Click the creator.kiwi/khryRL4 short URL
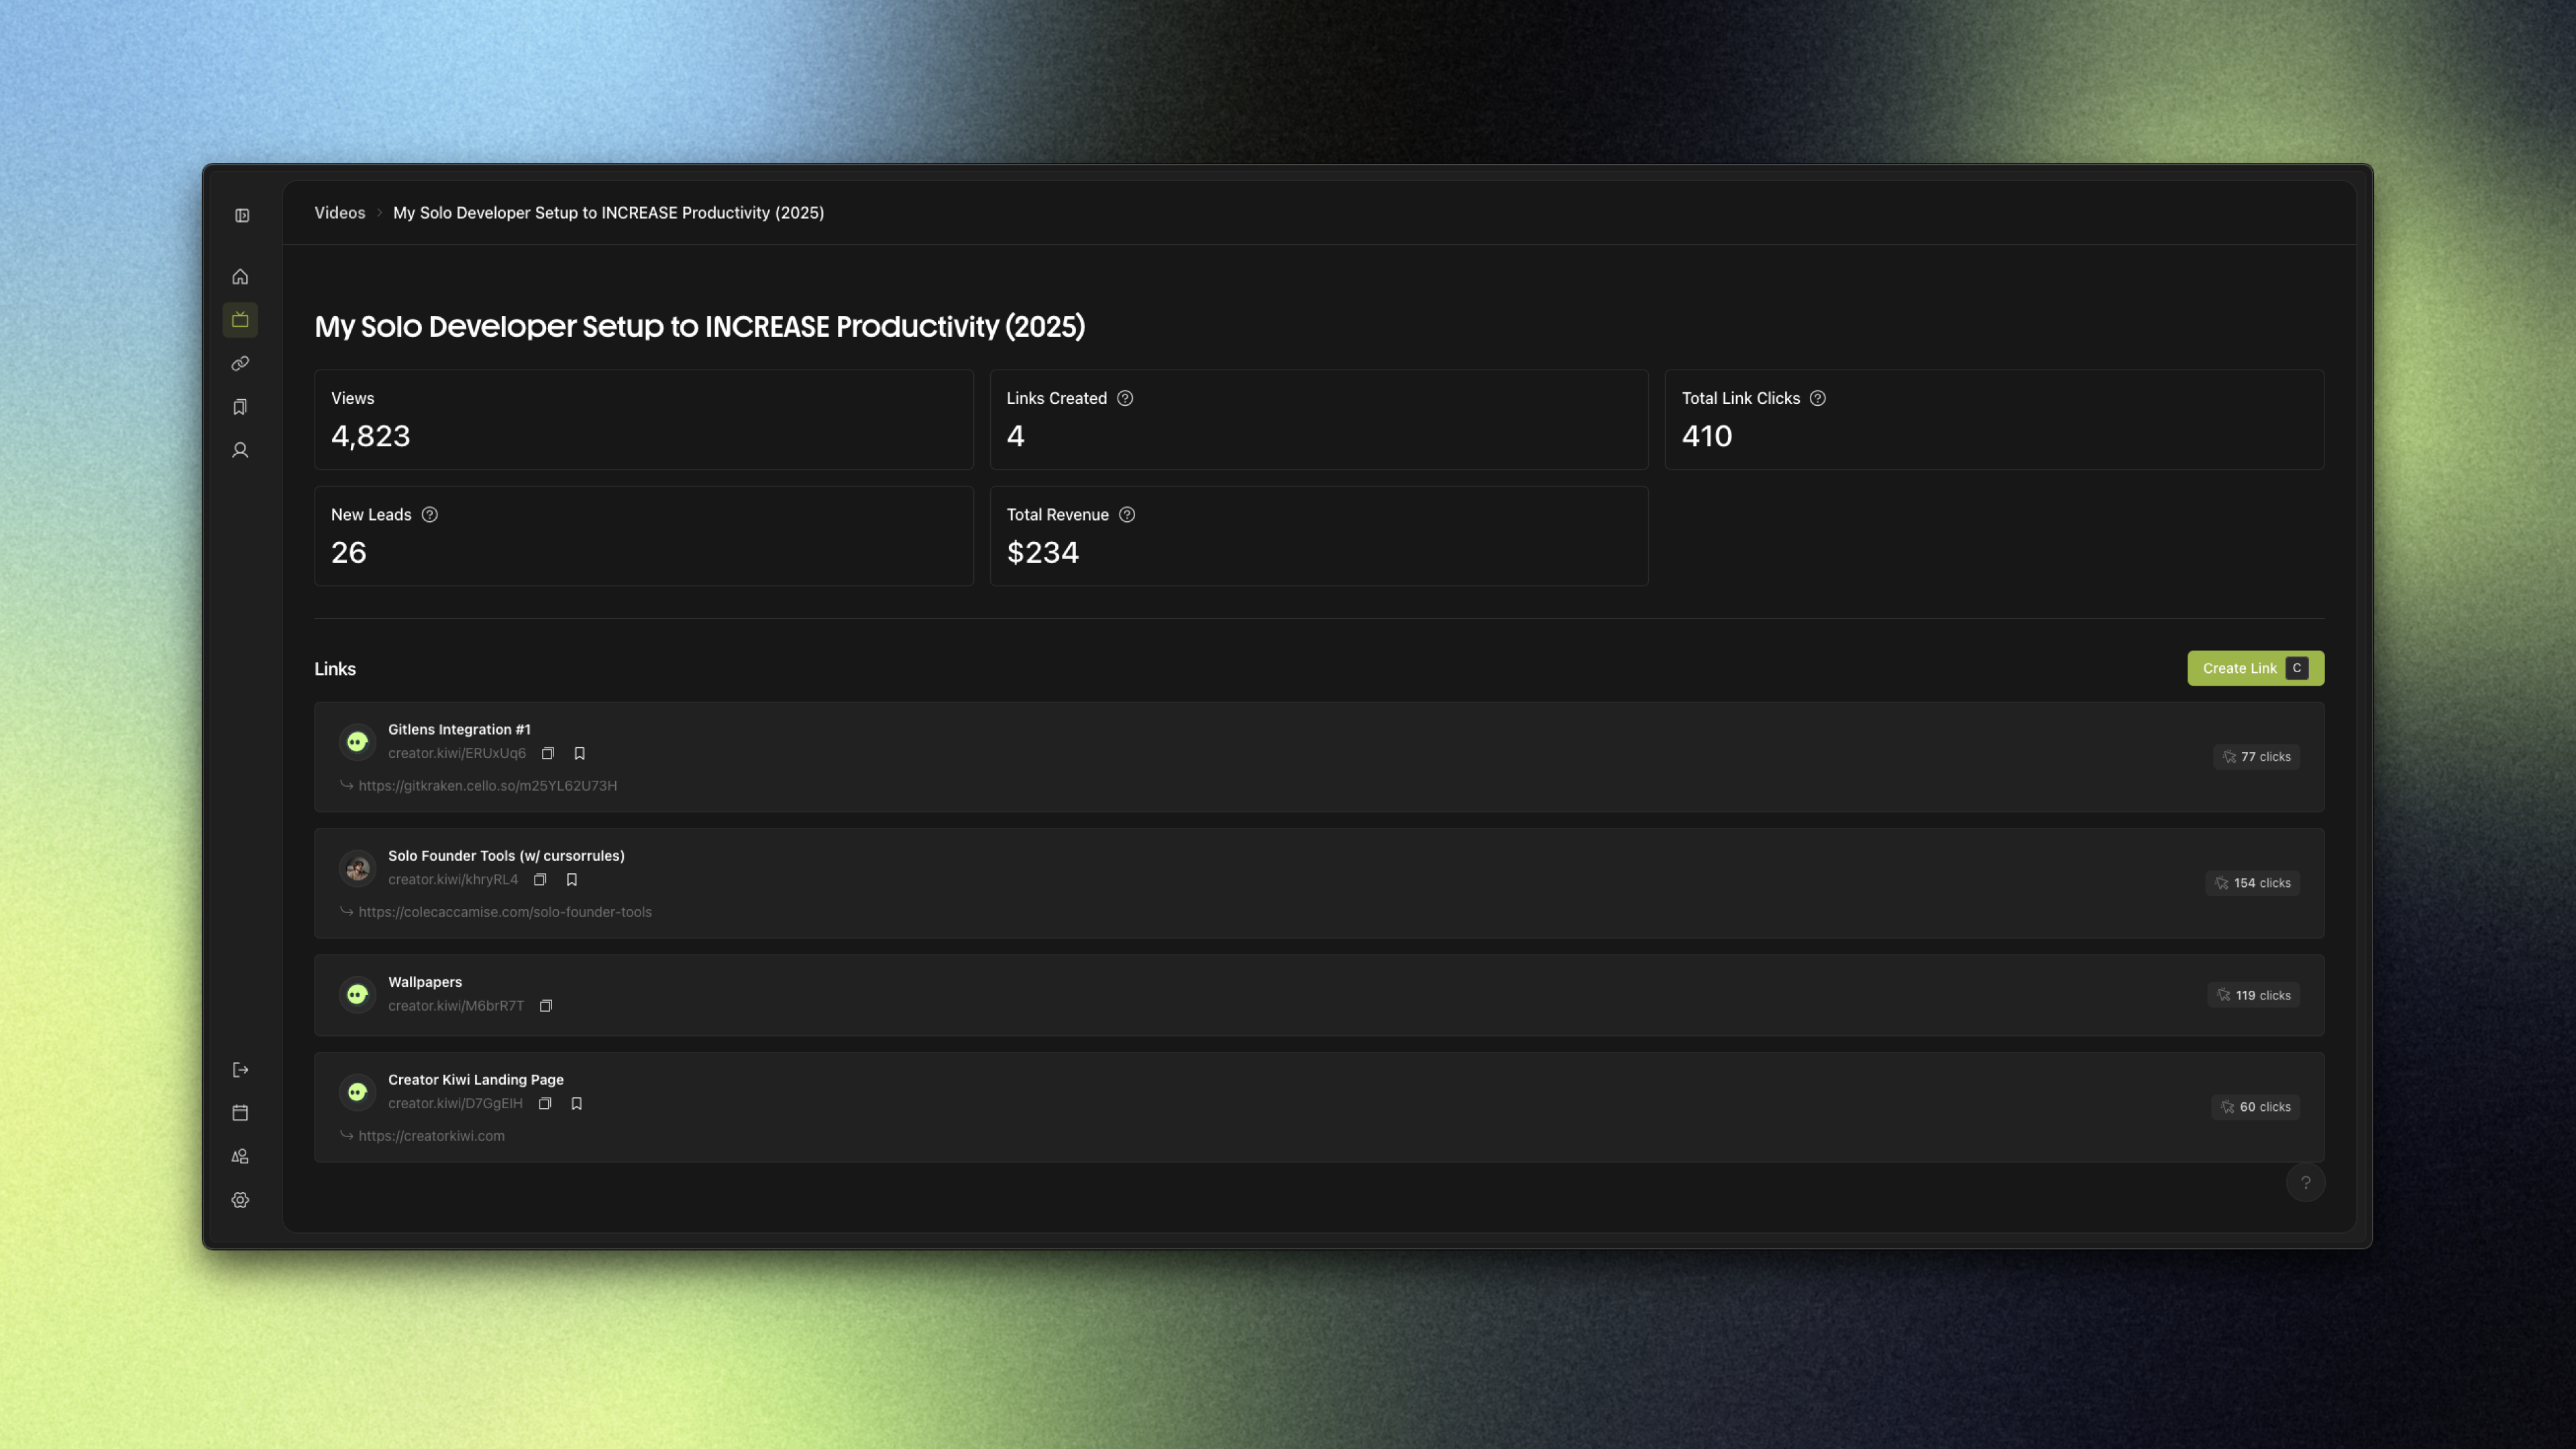Screen dimensions: 2576x1449 click(453, 880)
